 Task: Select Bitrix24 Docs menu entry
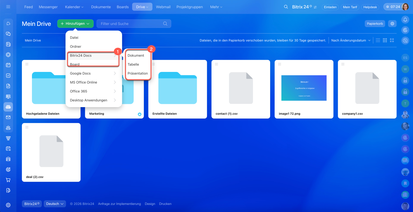[94, 56]
